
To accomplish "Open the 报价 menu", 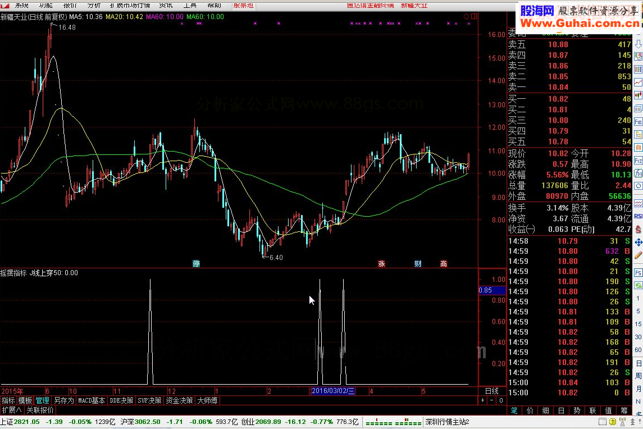I will (x=70, y=5).
